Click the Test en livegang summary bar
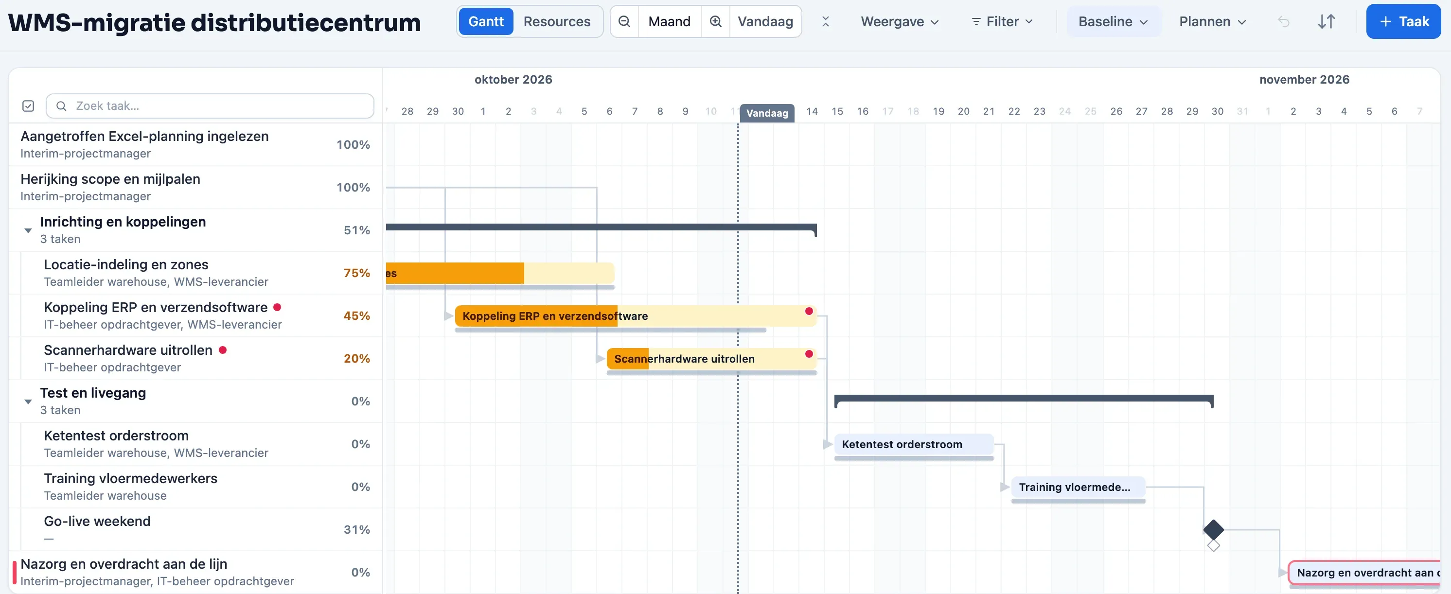Viewport: 1451px width, 594px height. (1024, 399)
